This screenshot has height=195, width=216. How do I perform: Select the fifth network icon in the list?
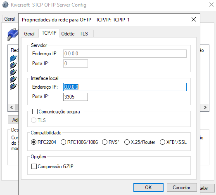point(13,86)
